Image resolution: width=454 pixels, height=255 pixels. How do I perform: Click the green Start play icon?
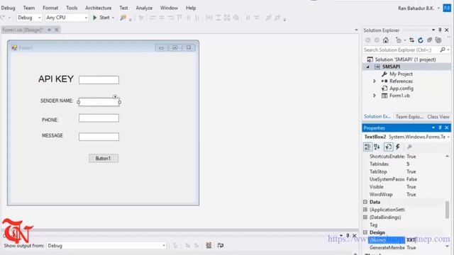[x=94, y=18]
